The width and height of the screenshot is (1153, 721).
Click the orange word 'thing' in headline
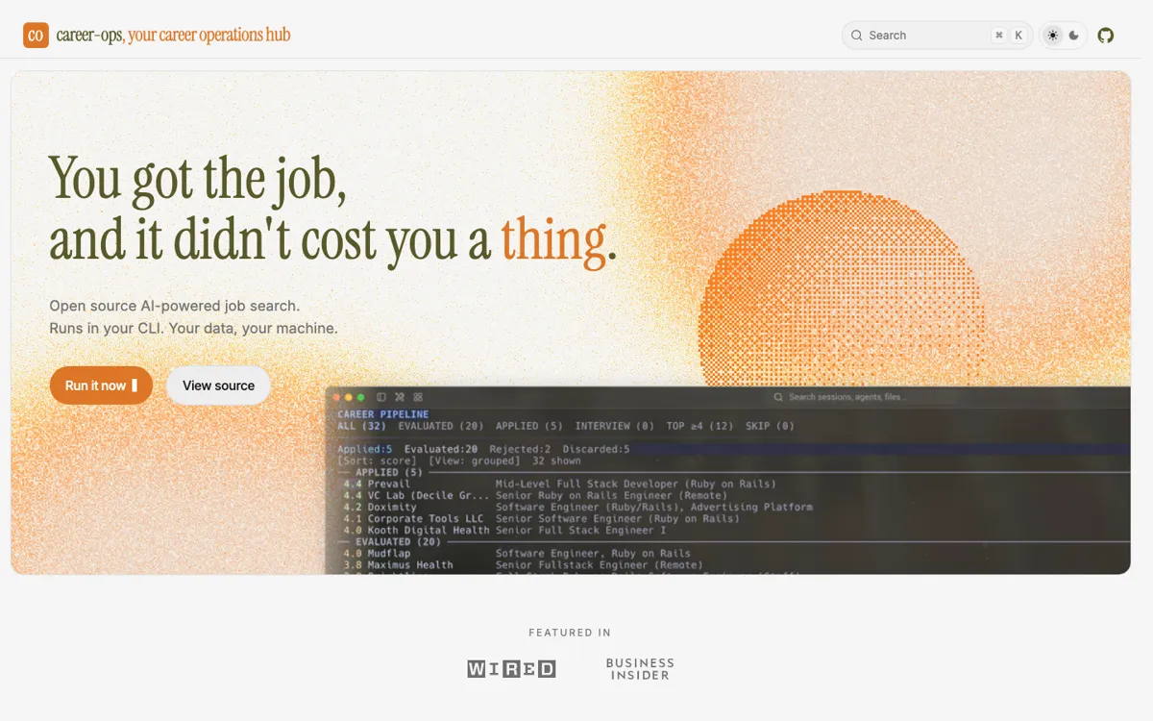pos(553,239)
